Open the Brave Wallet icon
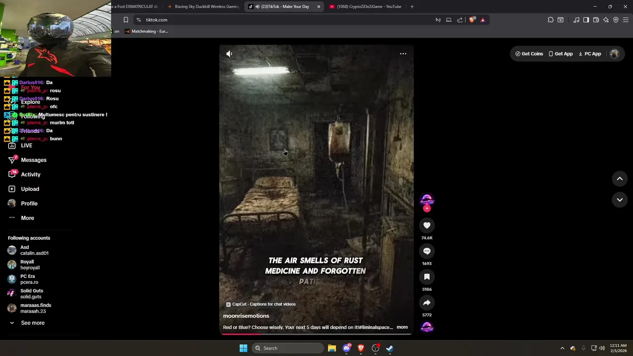This screenshot has height=356, width=633. pyautogui.click(x=596, y=20)
